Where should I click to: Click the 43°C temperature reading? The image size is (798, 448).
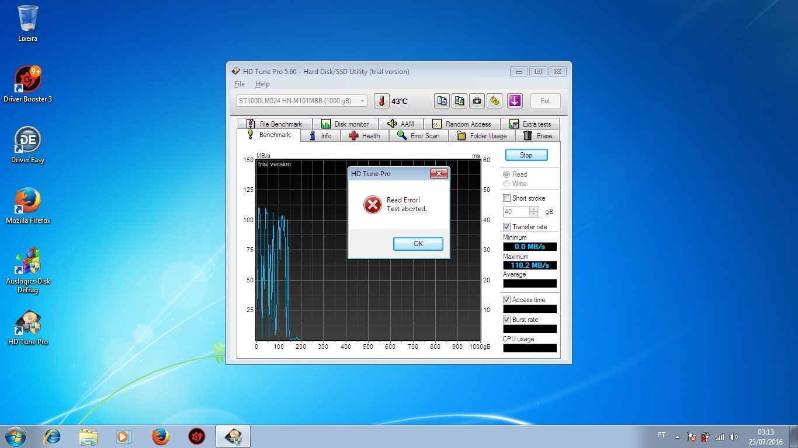[x=400, y=101]
